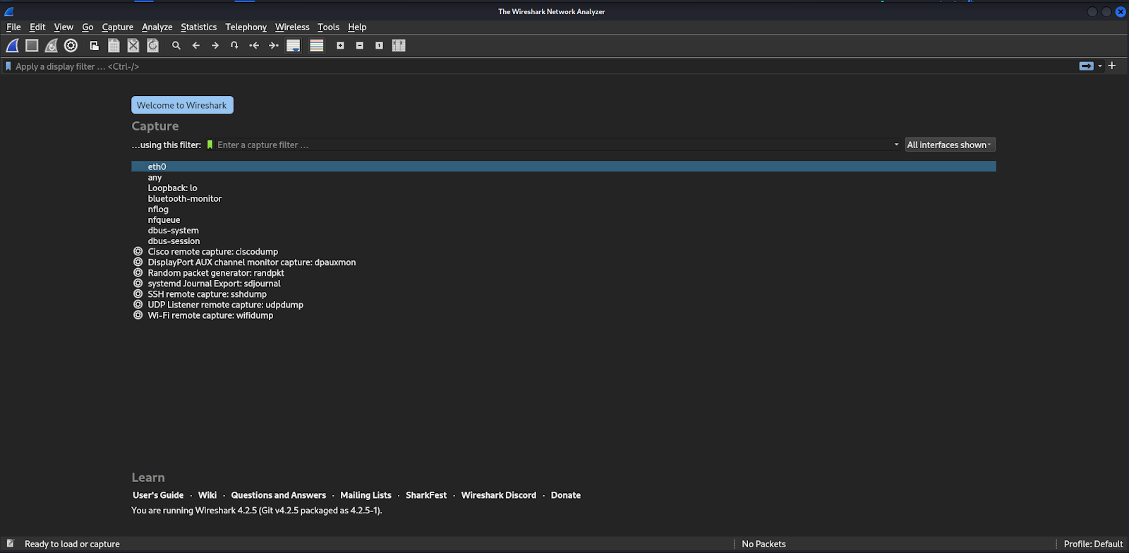Reset text to normal size
The width and height of the screenshot is (1129, 553).
click(x=379, y=46)
